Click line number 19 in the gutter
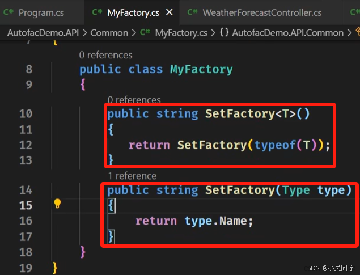The height and width of the screenshot is (275, 360). click(x=26, y=268)
